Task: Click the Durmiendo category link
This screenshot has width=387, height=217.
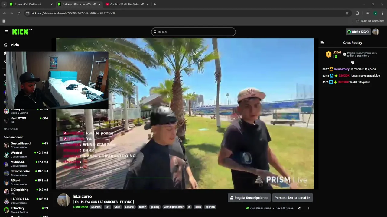Action: pos(80,207)
